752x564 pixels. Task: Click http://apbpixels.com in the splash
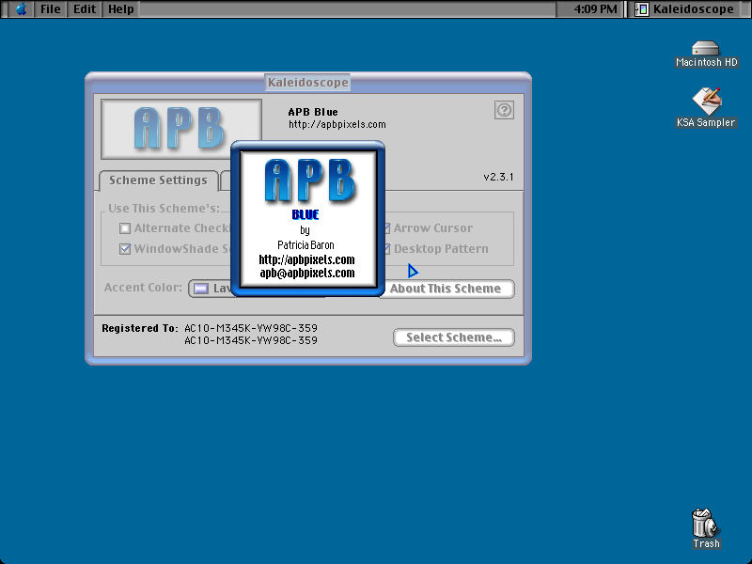point(307,259)
